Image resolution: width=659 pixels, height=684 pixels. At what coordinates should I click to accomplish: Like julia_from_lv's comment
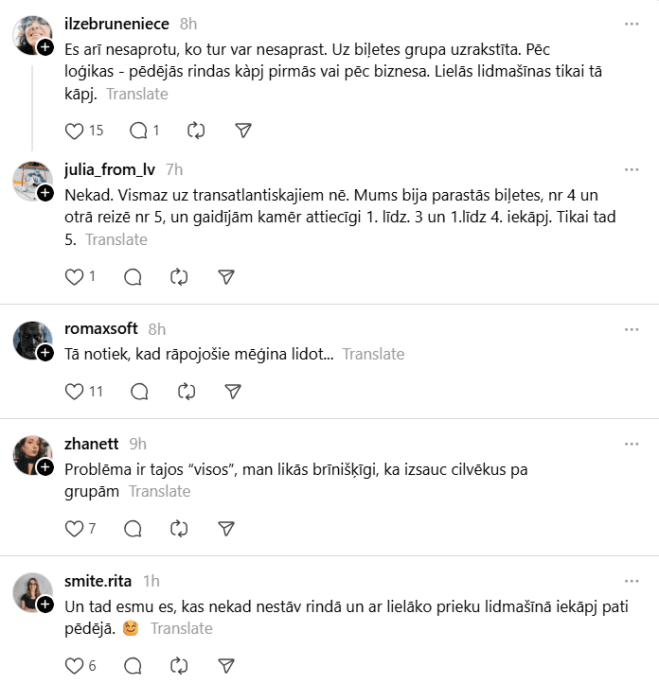[75, 276]
